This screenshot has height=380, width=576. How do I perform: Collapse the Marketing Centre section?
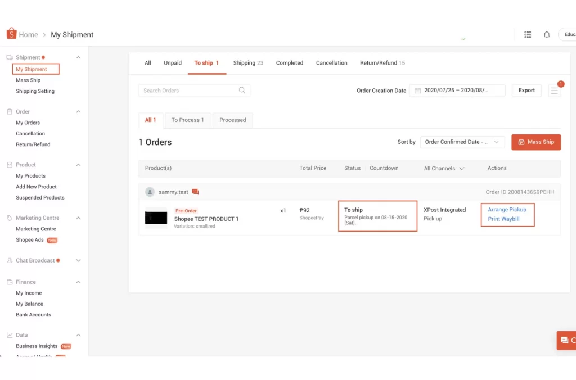click(78, 218)
